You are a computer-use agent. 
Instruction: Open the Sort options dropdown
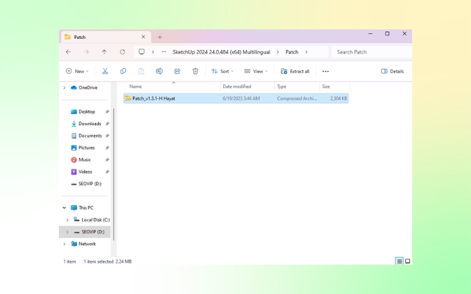point(223,71)
